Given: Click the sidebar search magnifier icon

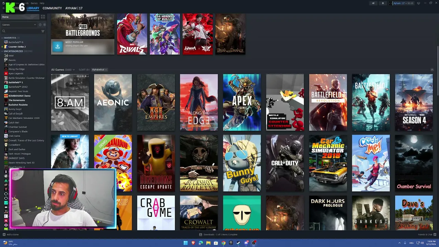Looking at the screenshot, I should [x=4, y=31].
